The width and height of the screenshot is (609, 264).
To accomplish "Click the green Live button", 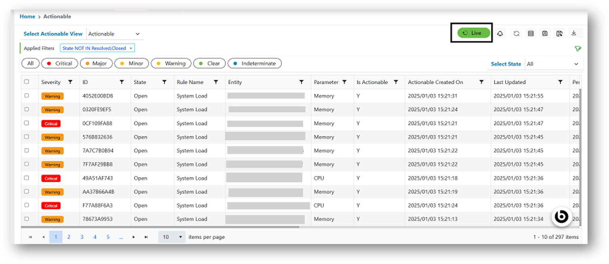I will 474,33.
